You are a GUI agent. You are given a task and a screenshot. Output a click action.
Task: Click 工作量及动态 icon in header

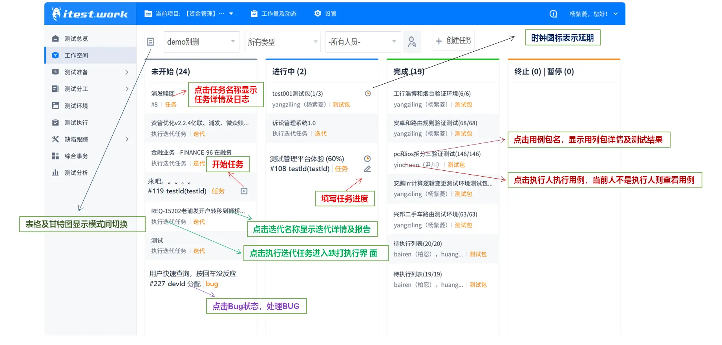pos(254,14)
